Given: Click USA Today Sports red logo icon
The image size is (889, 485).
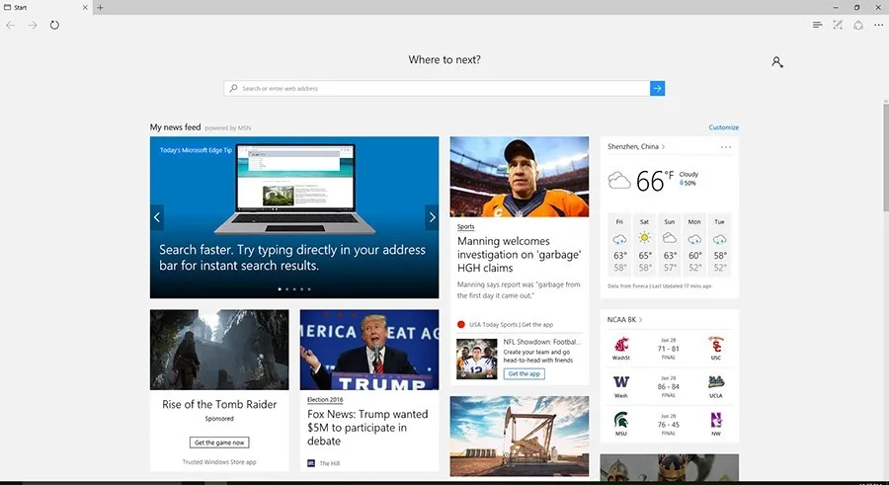Looking at the screenshot, I should [x=461, y=324].
